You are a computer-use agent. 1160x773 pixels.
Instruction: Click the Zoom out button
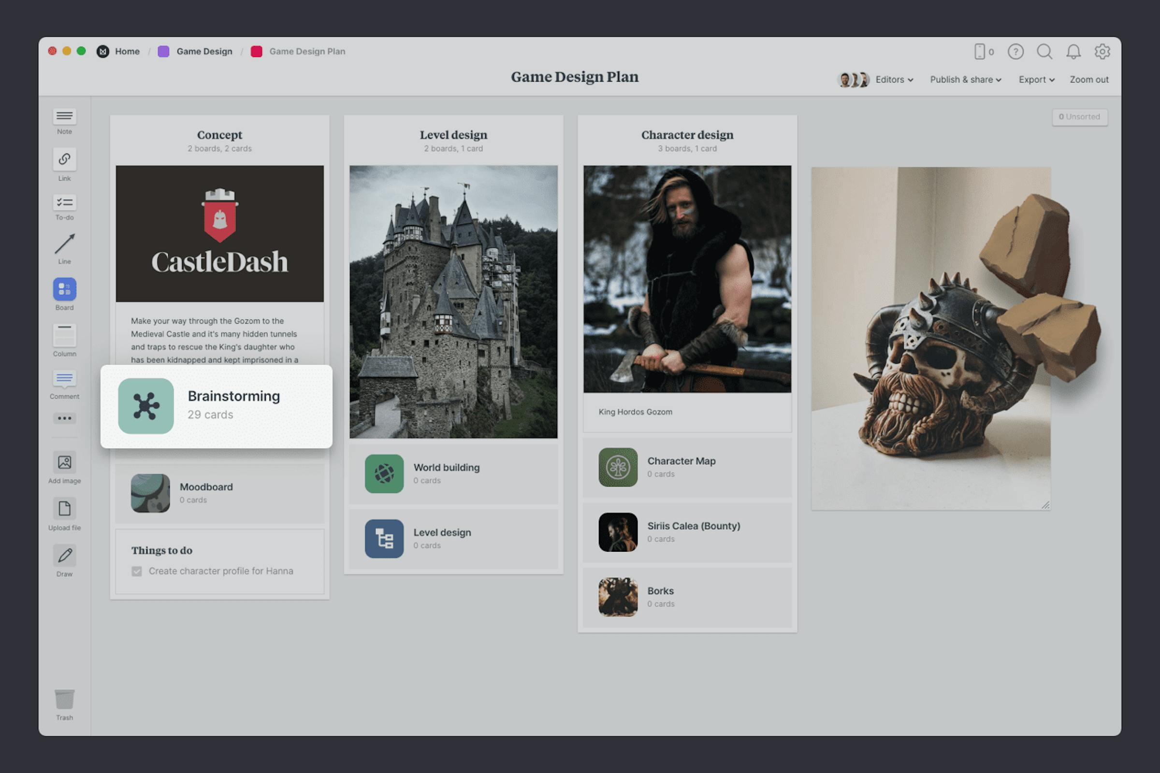(1088, 79)
